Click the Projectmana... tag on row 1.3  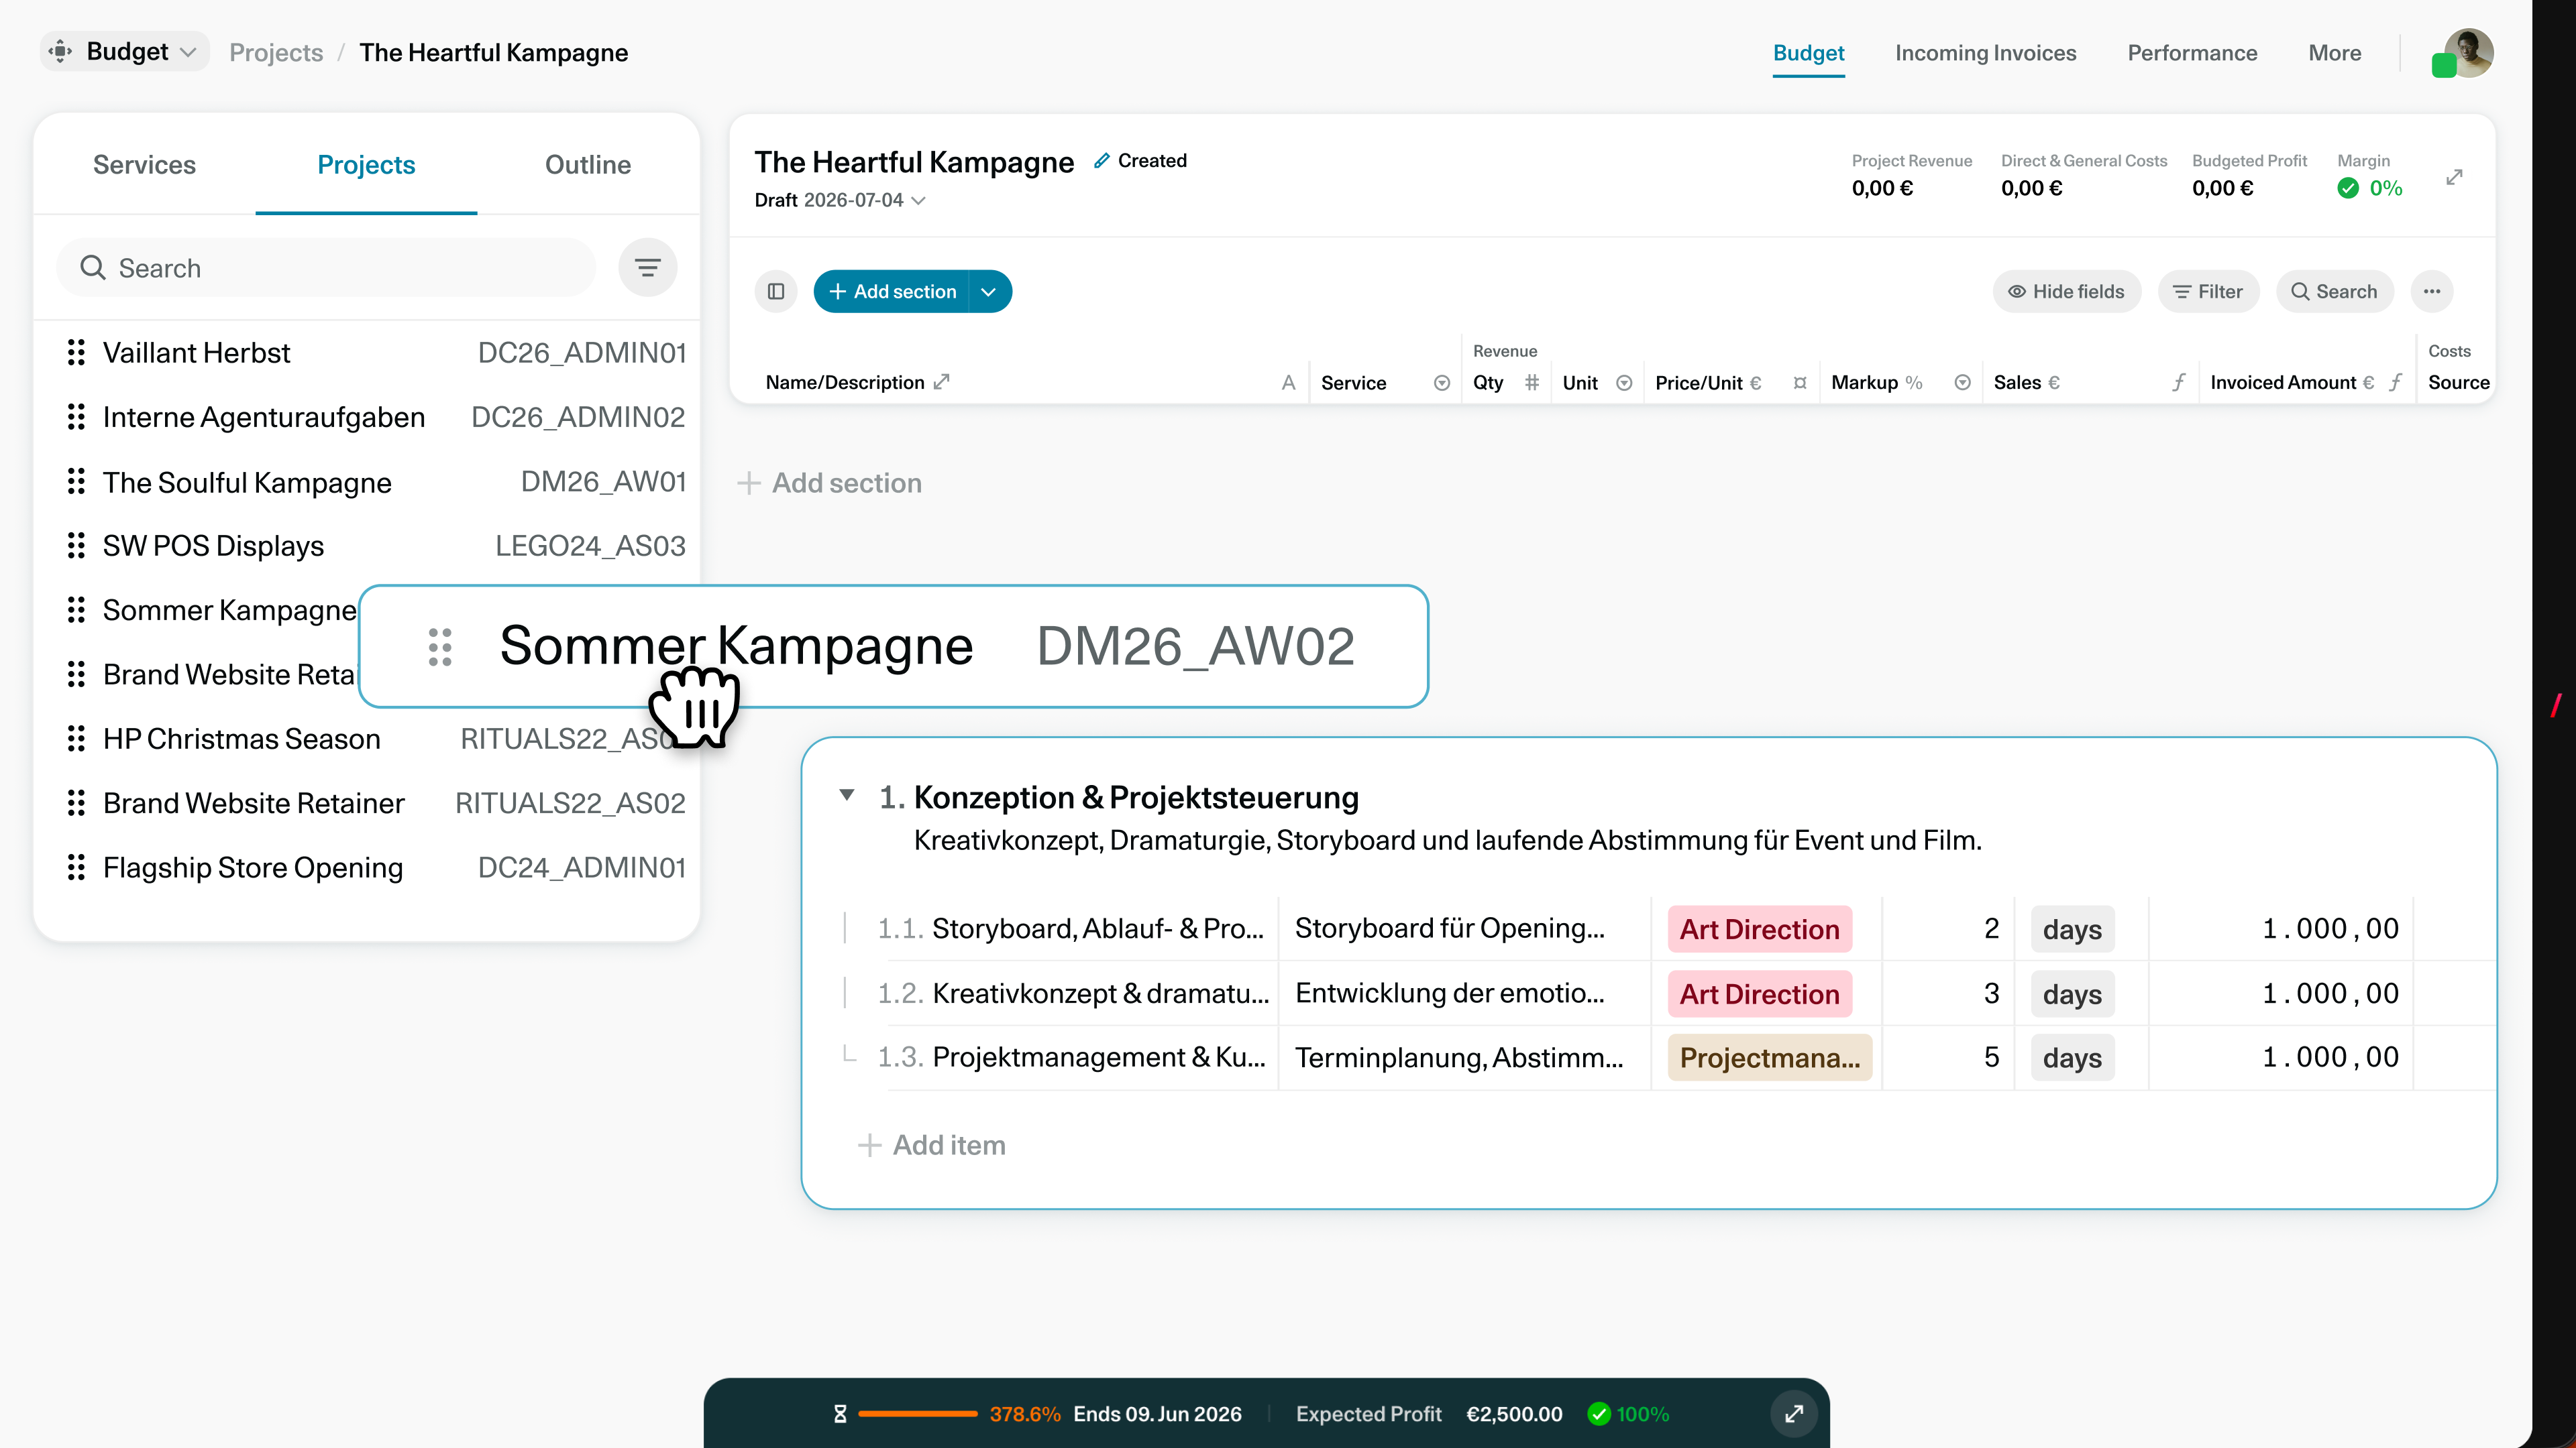pyautogui.click(x=1770, y=1059)
